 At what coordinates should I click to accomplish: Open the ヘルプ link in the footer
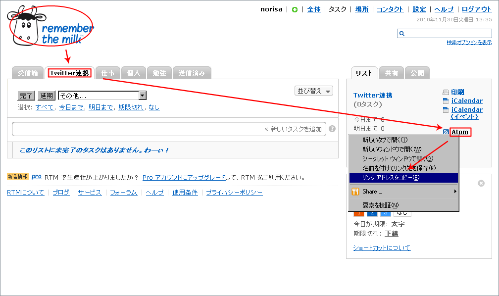point(154,193)
